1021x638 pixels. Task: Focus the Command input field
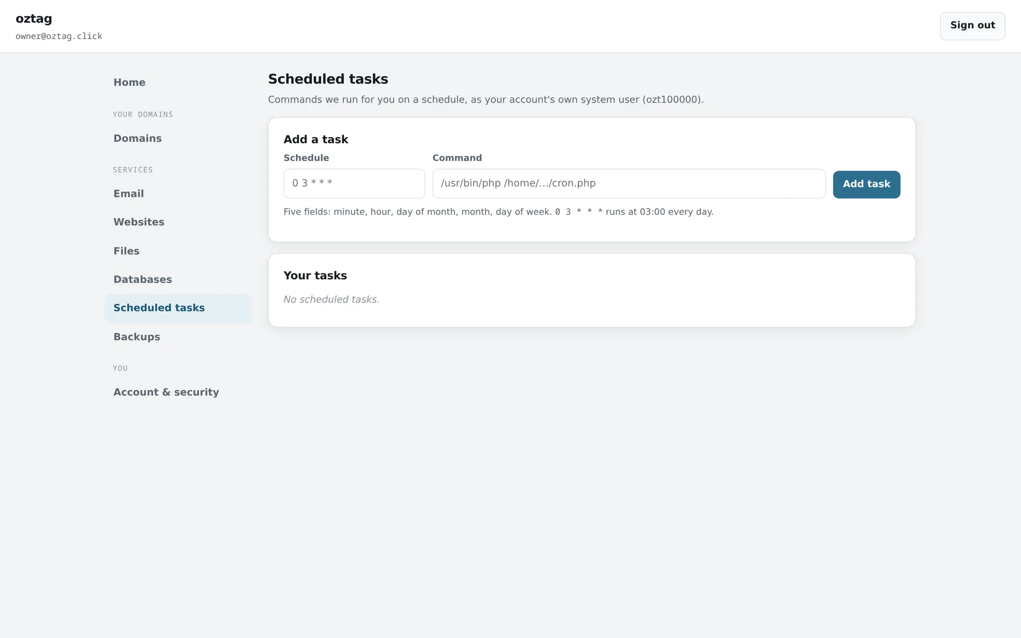(628, 184)
